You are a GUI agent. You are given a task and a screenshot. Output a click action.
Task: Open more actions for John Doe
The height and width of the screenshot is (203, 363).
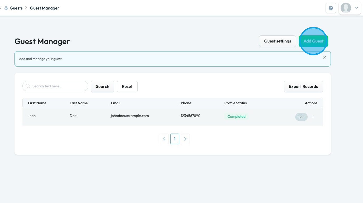pos(314,117)
